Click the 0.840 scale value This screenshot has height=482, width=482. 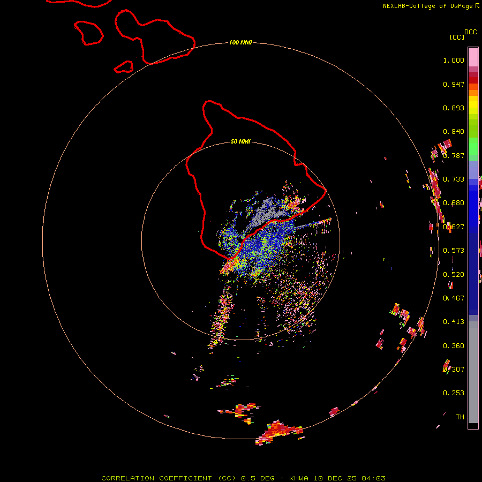coord(454,132)
